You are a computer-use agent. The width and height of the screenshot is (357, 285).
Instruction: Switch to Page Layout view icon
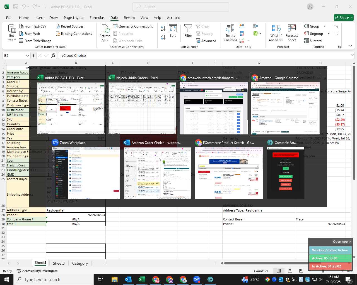(290, 271)
